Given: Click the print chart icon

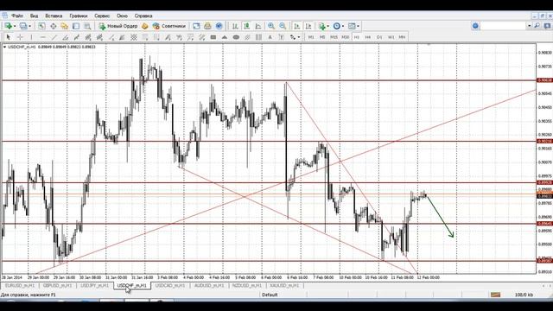Looking at the screenshot, I should pyautogui.click(x=207, y=26).
